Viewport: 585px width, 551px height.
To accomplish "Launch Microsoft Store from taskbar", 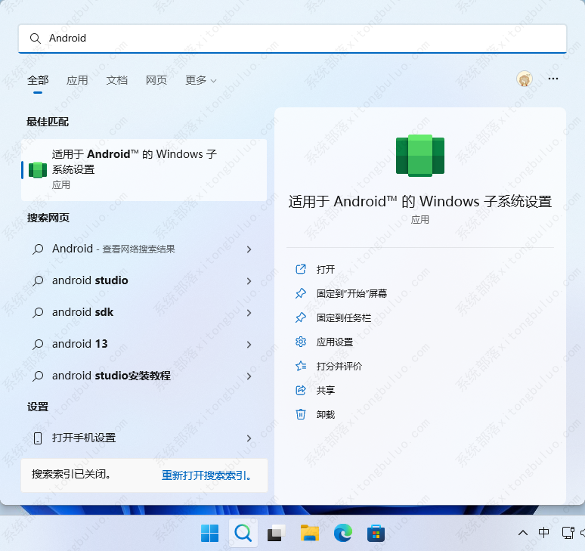I will [376, 533].
